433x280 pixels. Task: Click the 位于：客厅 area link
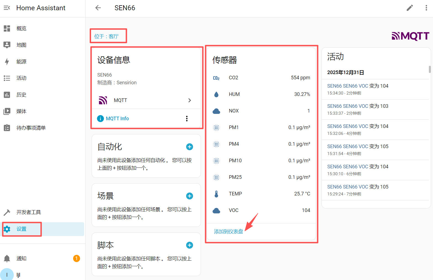(x=107, y=36)
